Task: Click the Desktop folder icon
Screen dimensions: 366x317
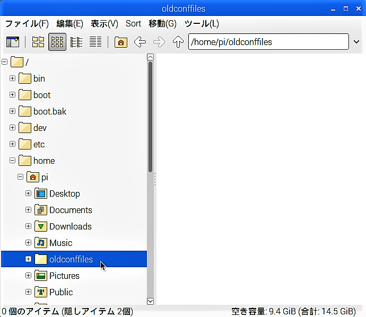Action: [x=41, y=193]
